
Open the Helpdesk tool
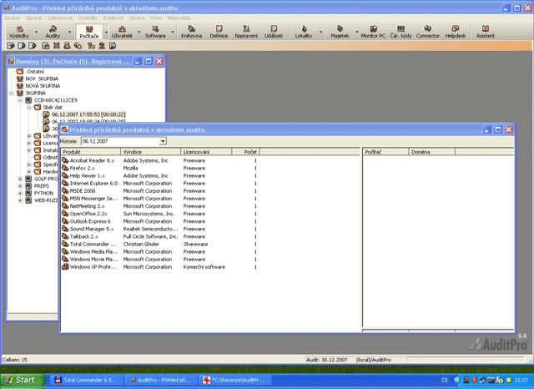pyautogui.click(x=456, y=32)
